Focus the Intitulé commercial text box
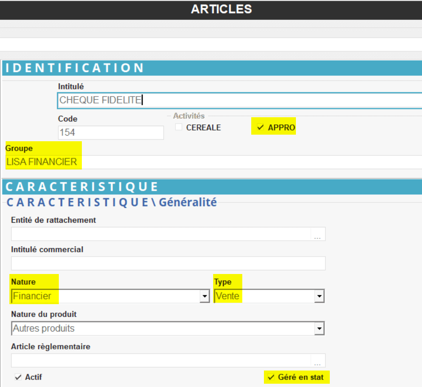The image size is (422, 387). click(x=168, y=264)
